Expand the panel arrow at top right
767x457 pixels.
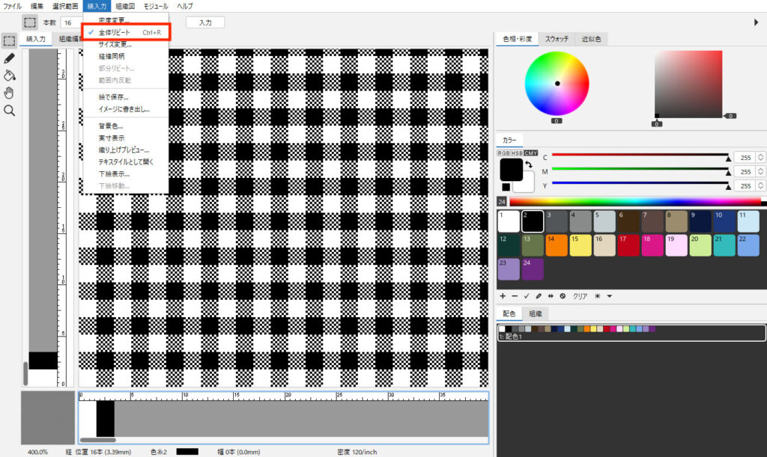pos(757,23)
